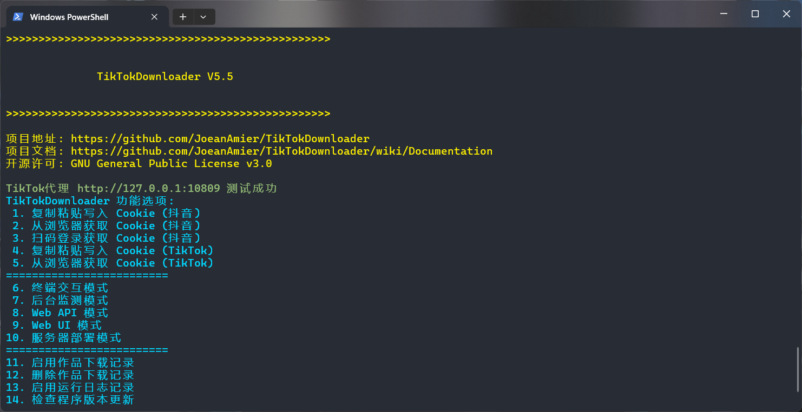Click the GNU General Public License v3.0 text
This screenshot has width=802, height=412.
point(171,164)
